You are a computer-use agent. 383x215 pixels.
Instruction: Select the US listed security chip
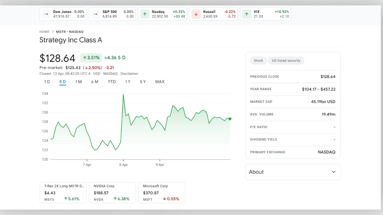tap(286, 61)
